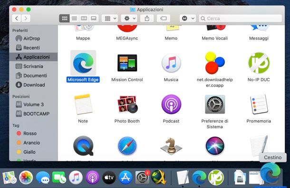Open the Mission Control app icon
This screenshot has width=290, height=188.
pos(127,63)
